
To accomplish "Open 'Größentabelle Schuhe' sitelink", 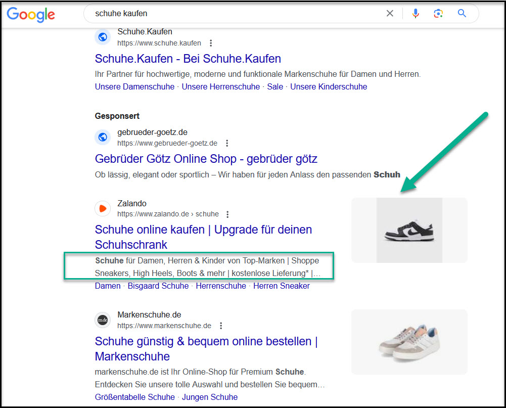I will [x=135, y=397].
